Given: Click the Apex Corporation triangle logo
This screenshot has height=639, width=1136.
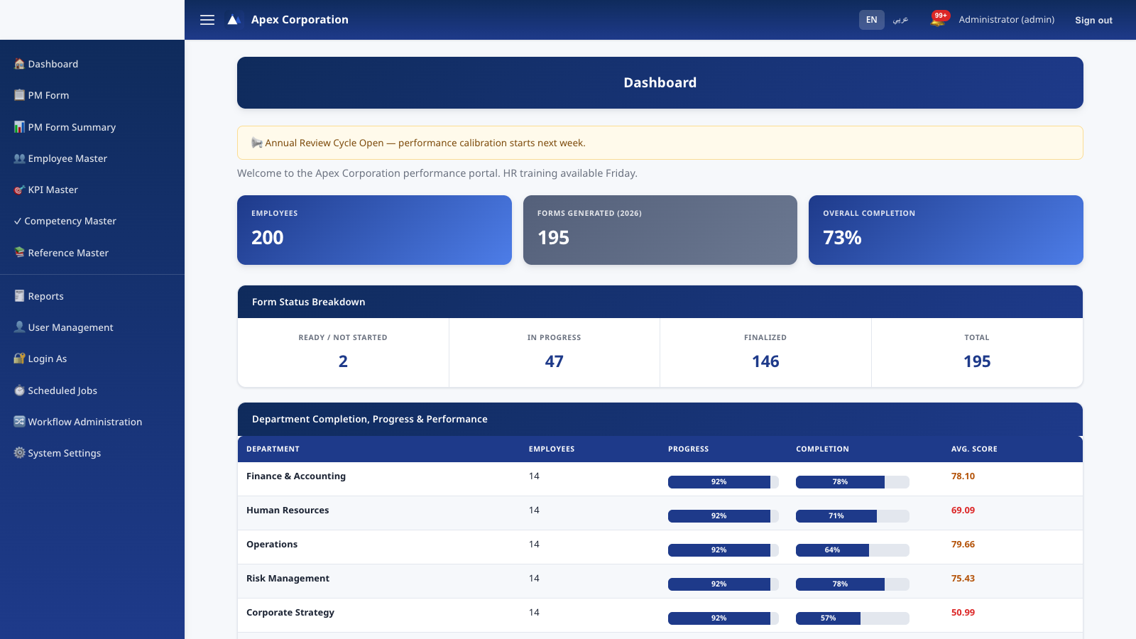Looking at the screenshot, I should (x=234, y=20).
